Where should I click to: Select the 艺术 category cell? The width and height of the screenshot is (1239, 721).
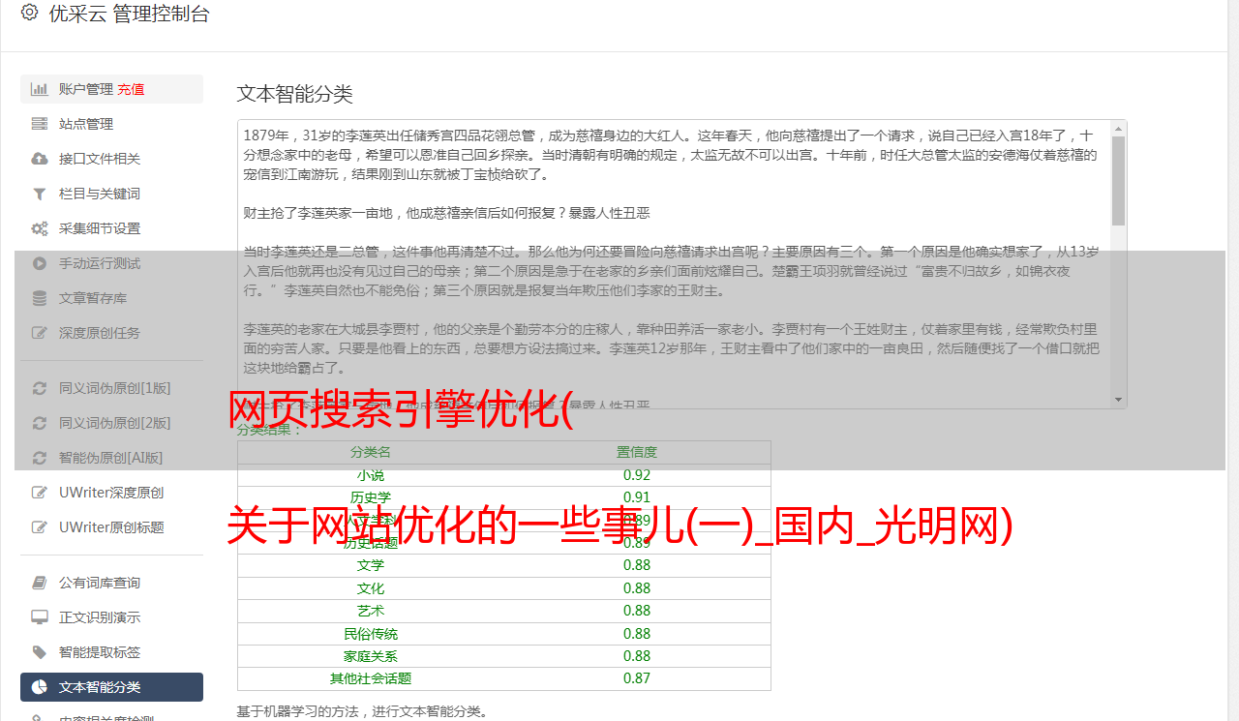click(x=371, y=611)
